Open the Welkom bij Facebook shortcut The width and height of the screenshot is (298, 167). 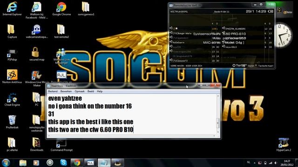(x=36, y=10)
